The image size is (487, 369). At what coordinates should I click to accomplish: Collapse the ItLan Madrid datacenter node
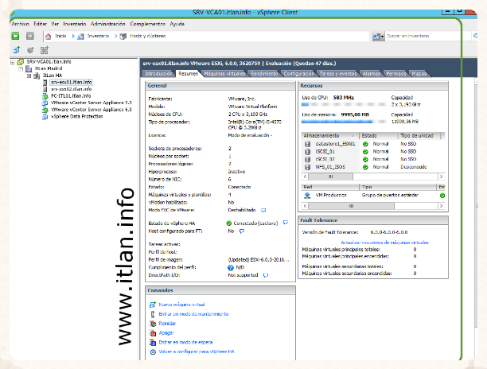(21, 68)
